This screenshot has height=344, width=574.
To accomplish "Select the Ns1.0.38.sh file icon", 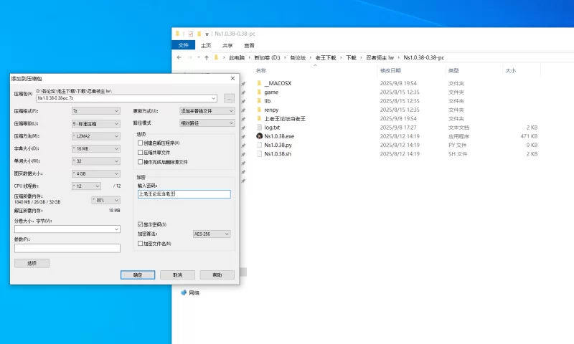I will 259,154.
